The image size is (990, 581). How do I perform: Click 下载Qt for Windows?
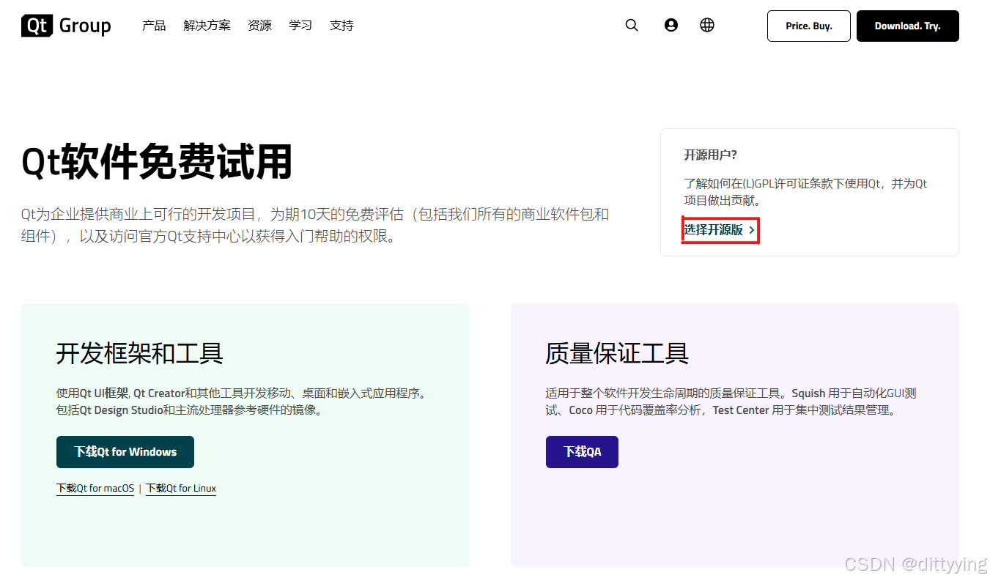(125, 452)
